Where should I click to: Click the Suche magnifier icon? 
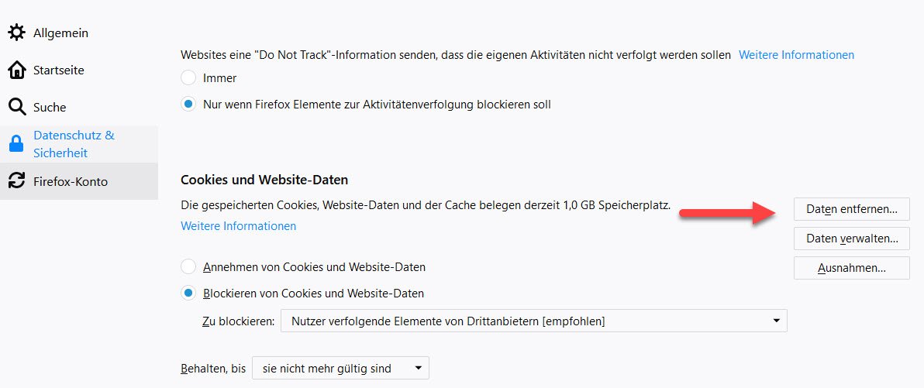pyautogui.click(x=16, y=107)
